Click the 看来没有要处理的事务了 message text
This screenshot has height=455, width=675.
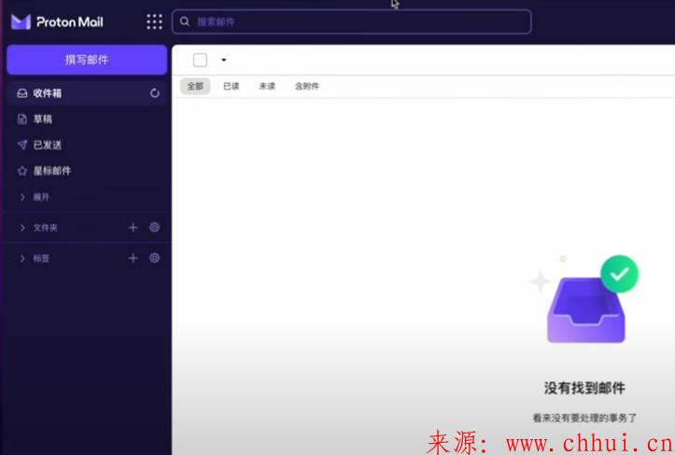[584, 418]
